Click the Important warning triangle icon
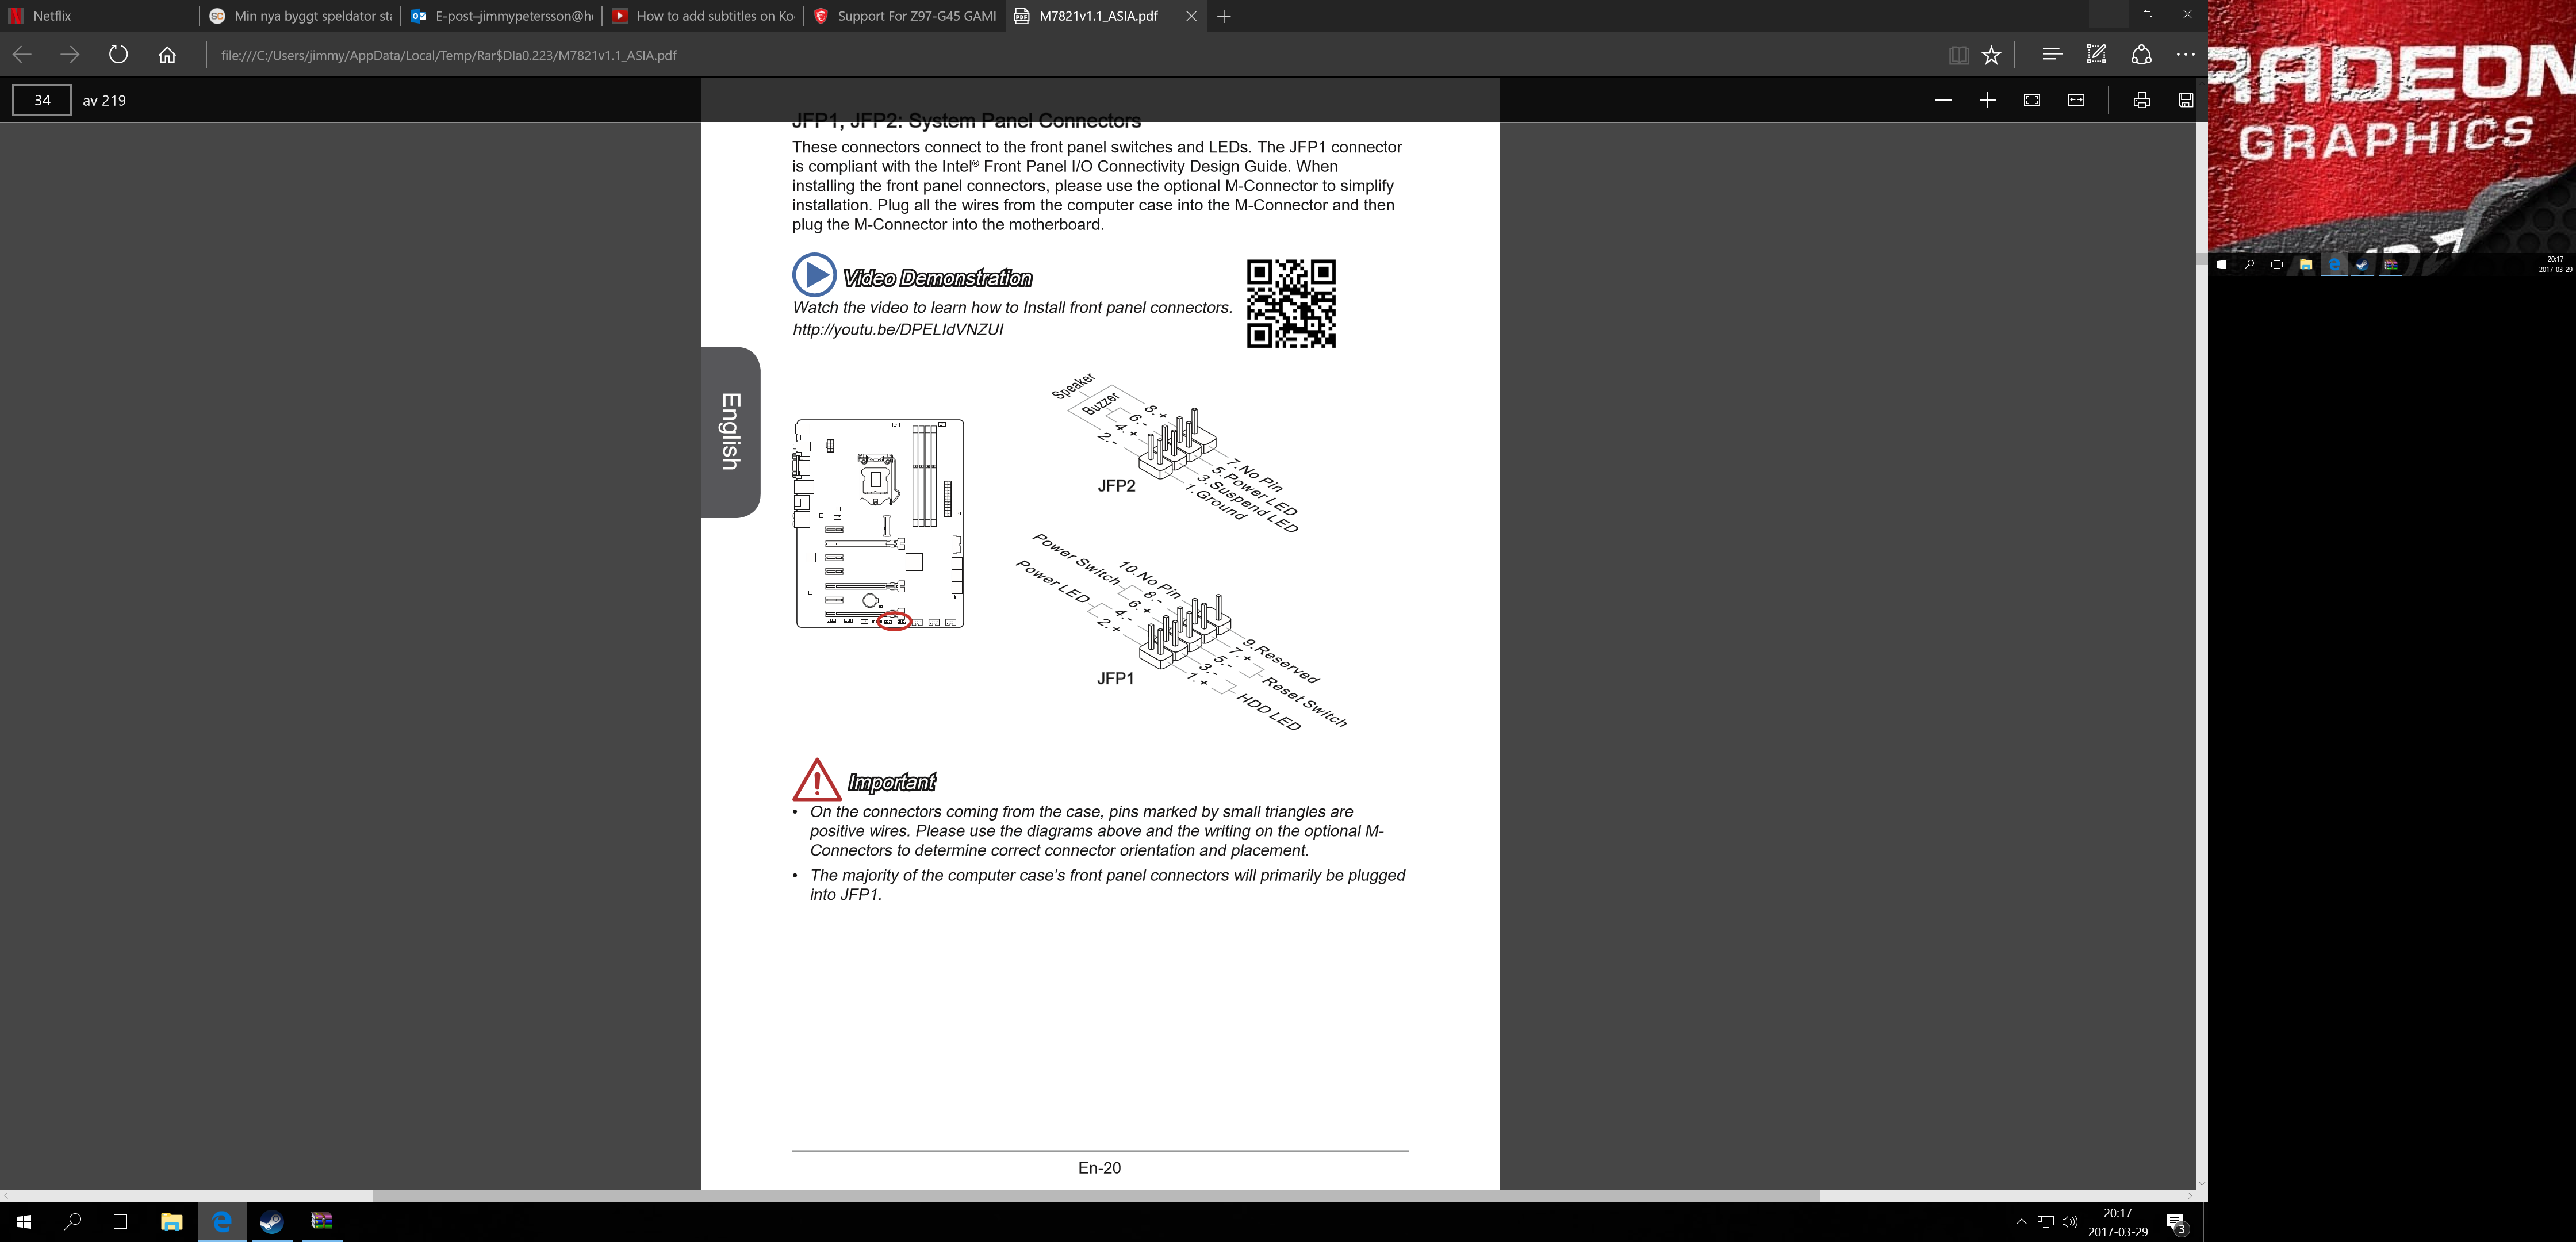This screenshot has width=2576, height=1242. [x=817, y=780]
